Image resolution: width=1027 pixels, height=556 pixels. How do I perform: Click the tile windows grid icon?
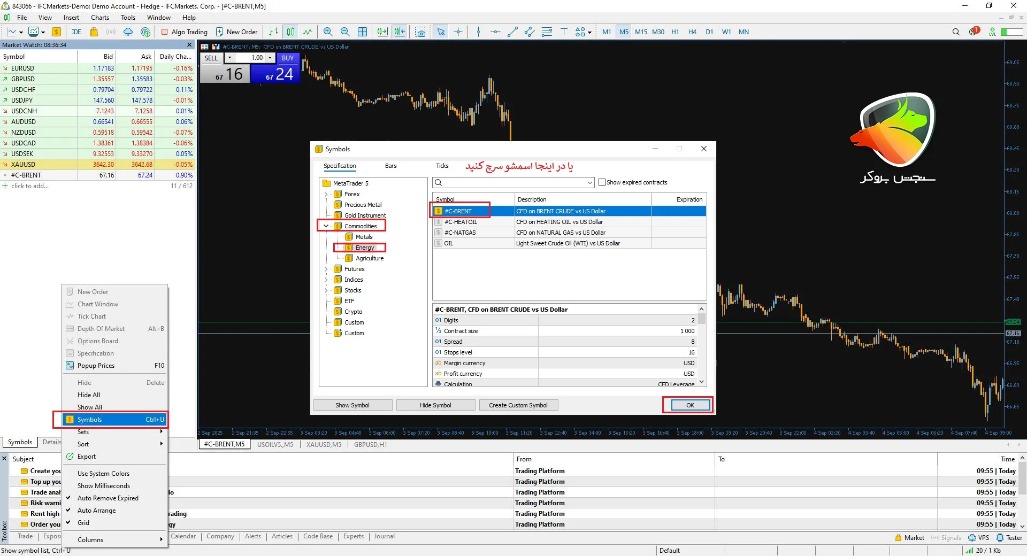click(362, 32)
